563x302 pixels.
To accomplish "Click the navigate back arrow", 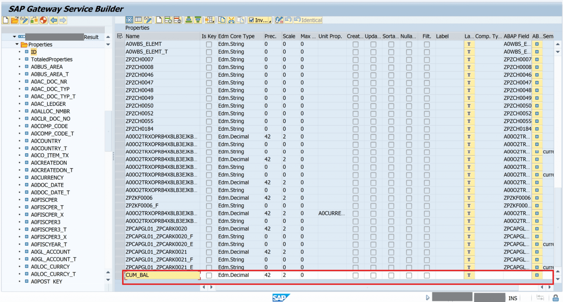I will (x=54, y=21).
